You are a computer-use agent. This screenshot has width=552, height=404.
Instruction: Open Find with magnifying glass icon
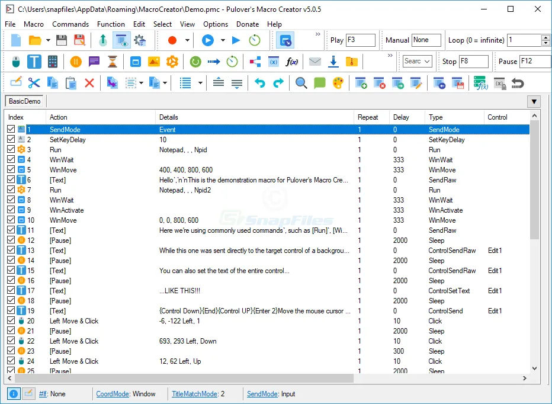[301, 83]
